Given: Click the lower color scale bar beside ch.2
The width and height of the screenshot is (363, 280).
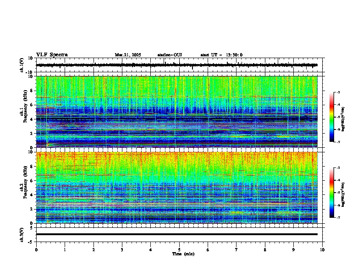Looking at the screenshot, I should point(331,193).
